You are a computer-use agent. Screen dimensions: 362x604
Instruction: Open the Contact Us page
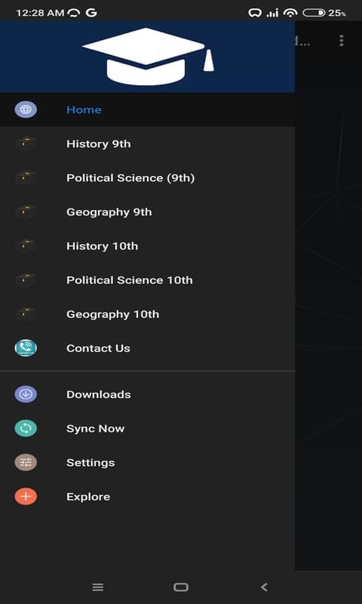[147, 348]
